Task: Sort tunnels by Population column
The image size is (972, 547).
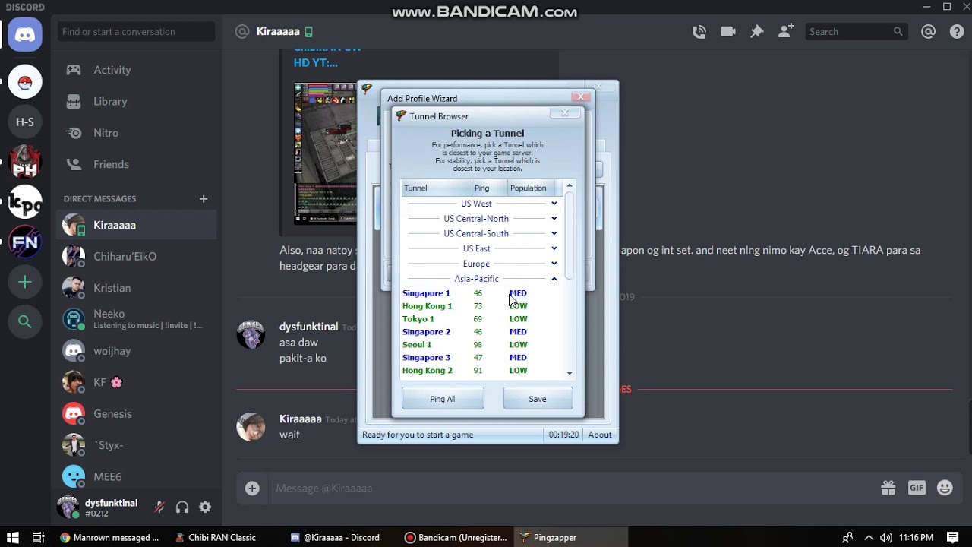Action: click(x=532, y=188)
